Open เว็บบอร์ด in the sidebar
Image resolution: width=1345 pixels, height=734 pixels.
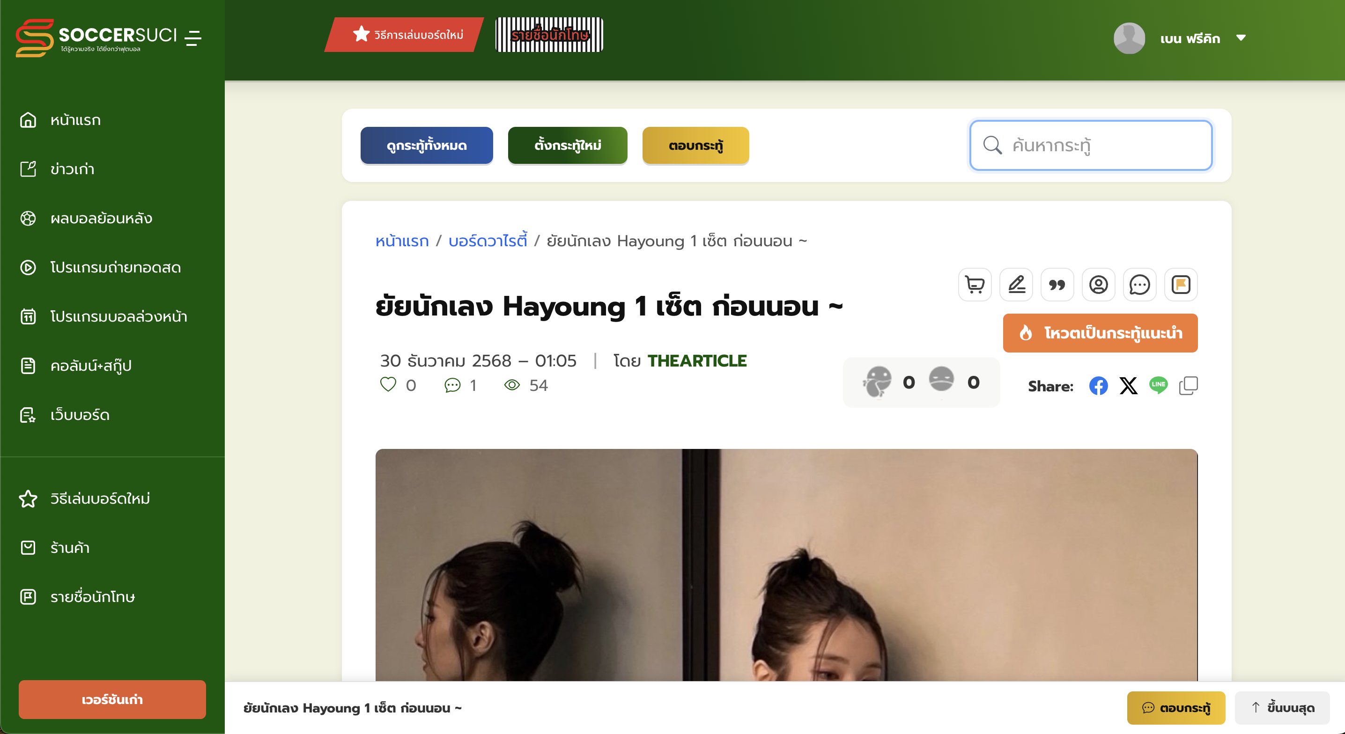click(80, 415)
